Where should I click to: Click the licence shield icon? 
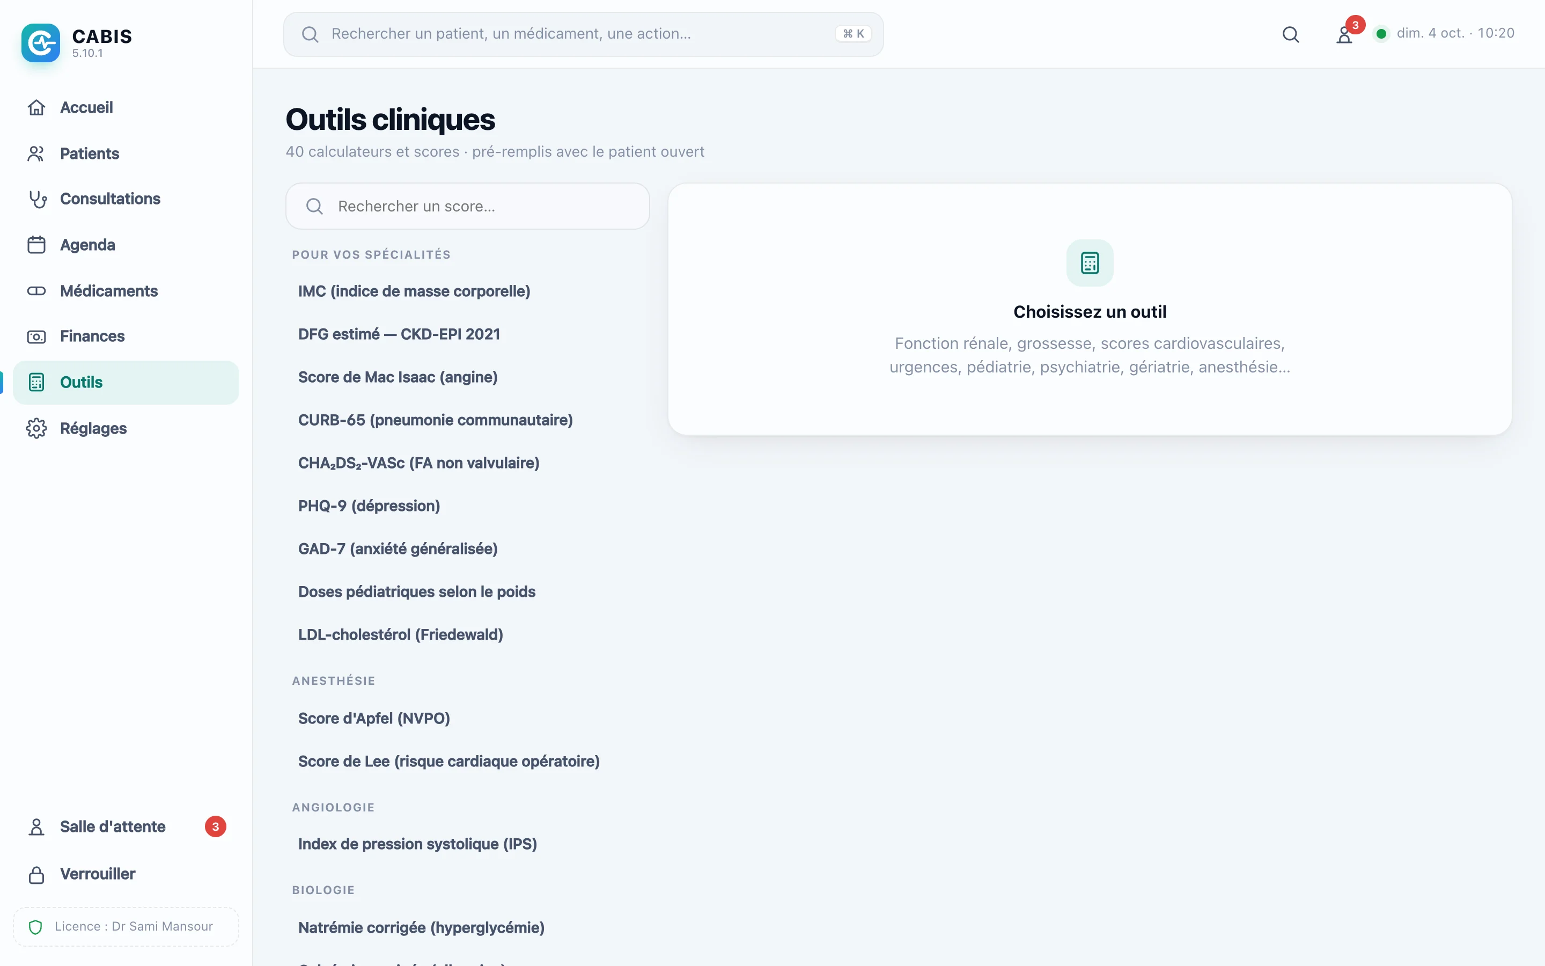click(36, 926)
